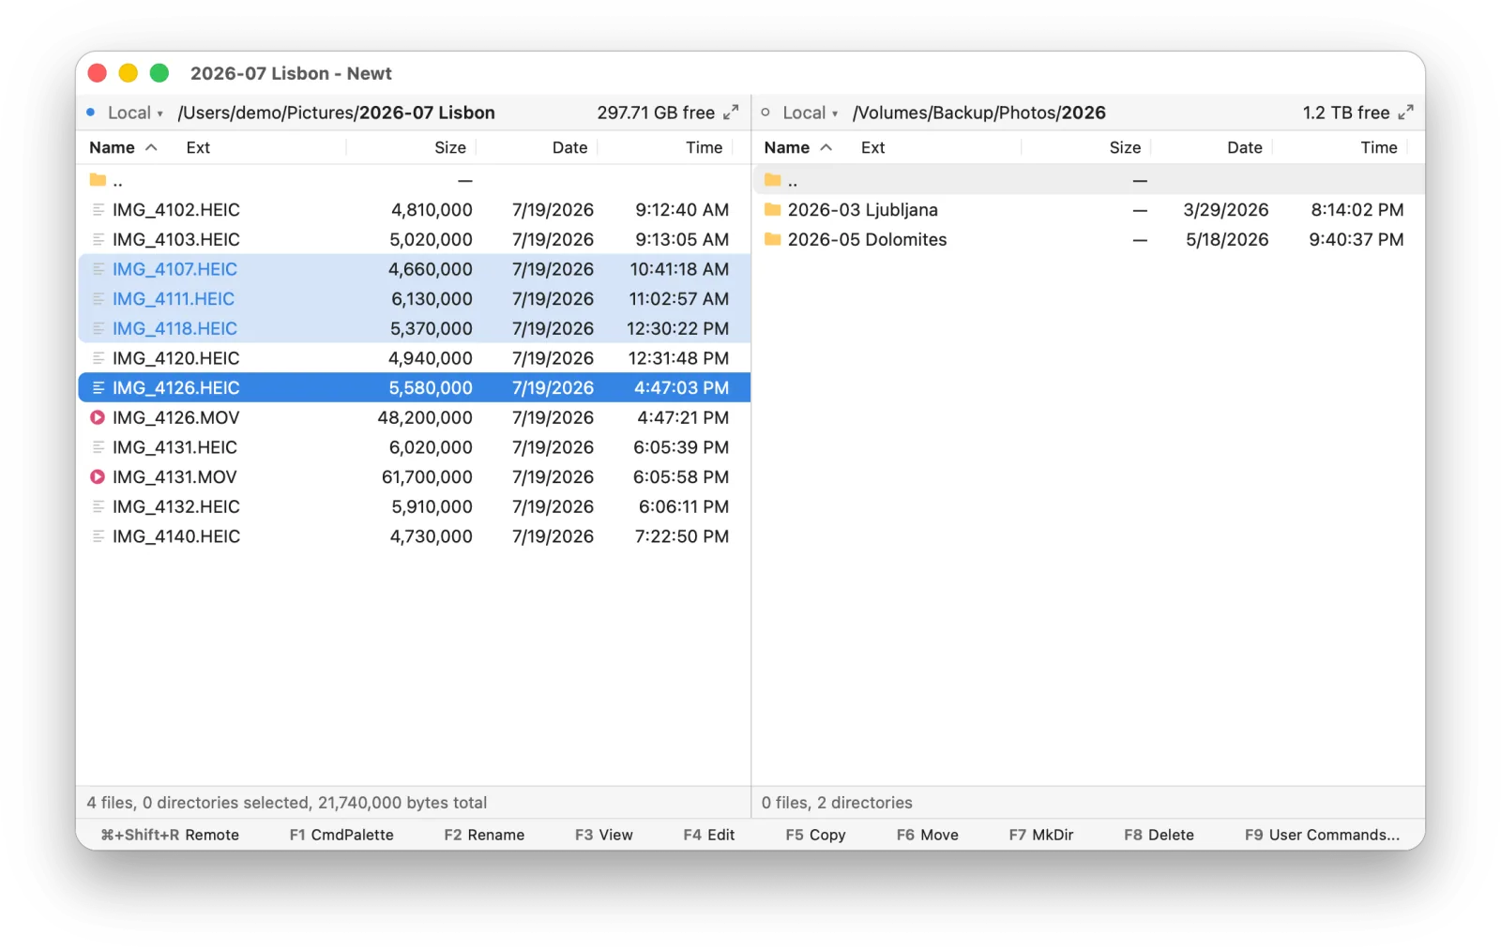This screenshot has height=950, width=1501.
Task: Select the IMG_4102.HEIC file name
Action: [176, 210]
